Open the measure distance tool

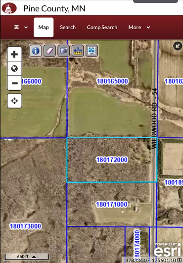click(78, 51)
